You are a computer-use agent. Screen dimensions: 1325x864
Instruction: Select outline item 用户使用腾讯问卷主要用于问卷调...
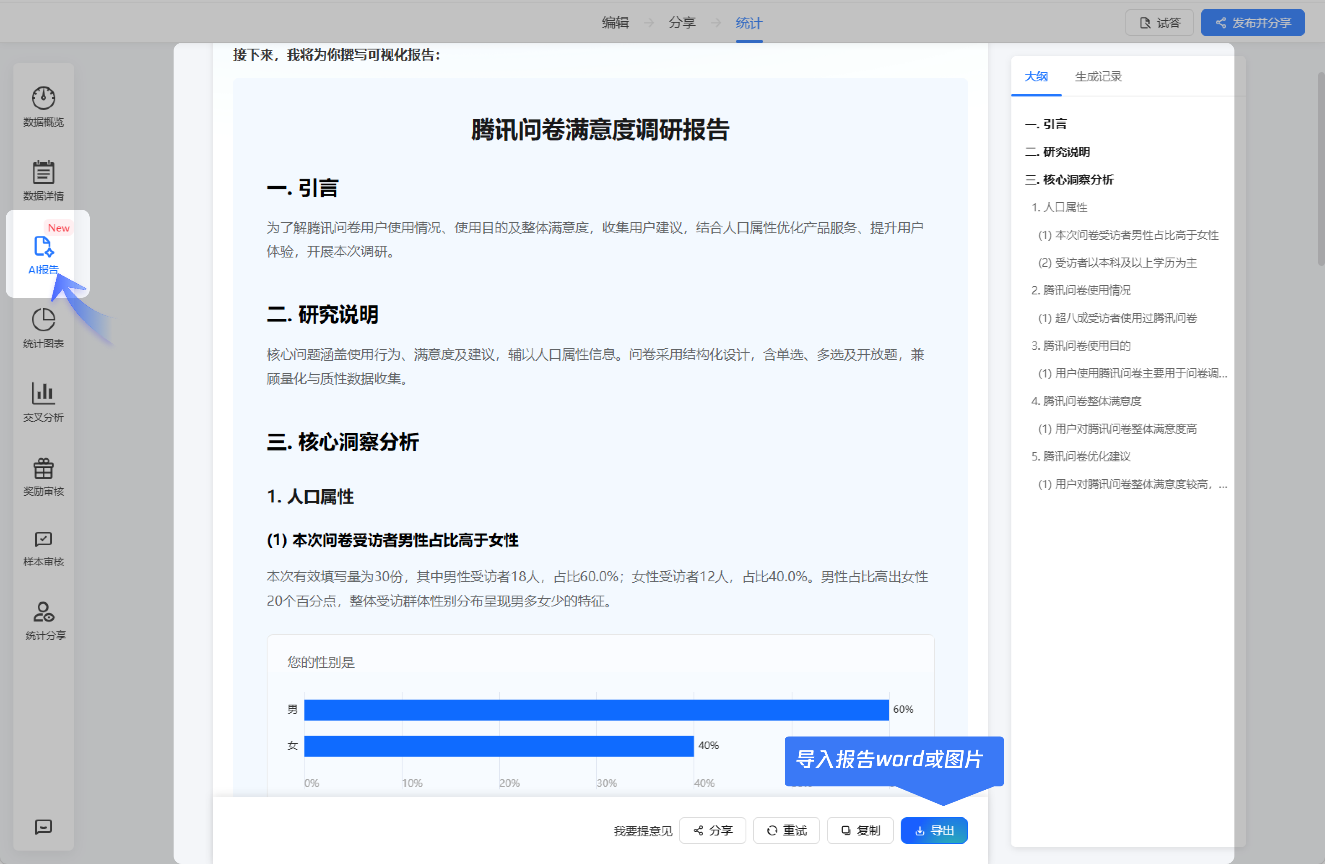(1133, 374)
